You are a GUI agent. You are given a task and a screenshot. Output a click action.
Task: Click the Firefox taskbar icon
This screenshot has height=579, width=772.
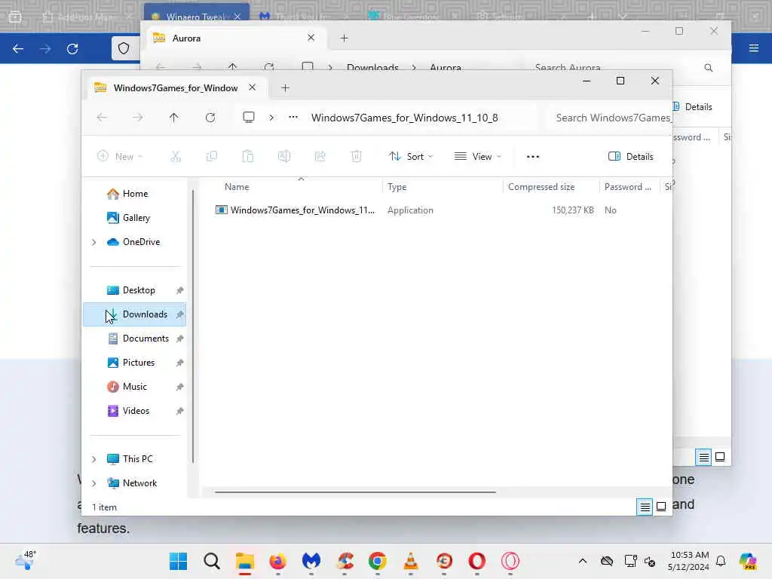pos(277,561)
